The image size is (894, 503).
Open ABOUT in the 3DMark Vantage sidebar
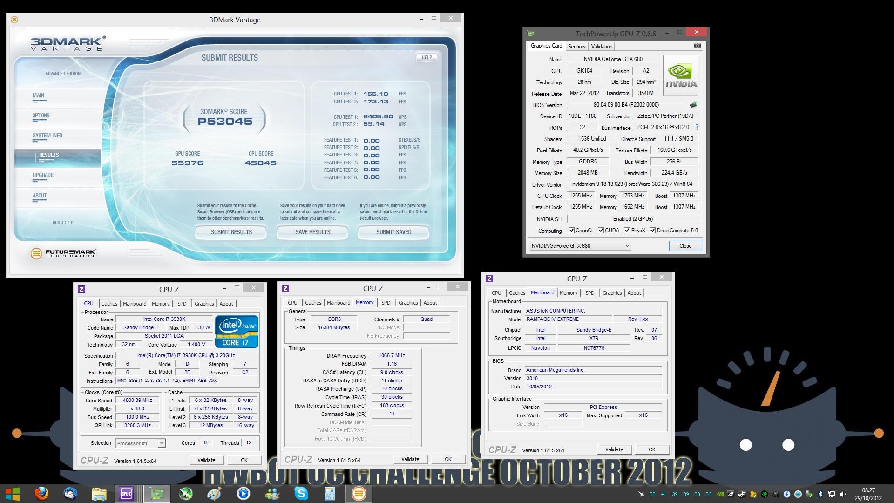tap(40, 196)
